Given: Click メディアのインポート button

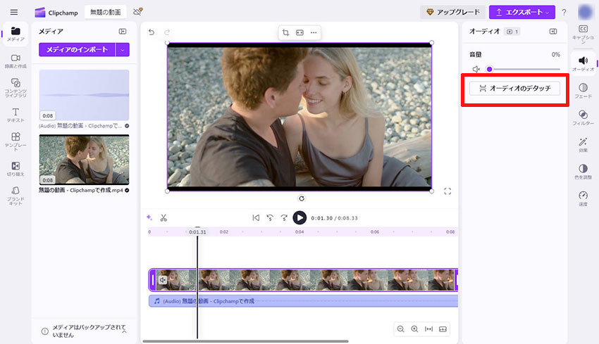Looking at the screenshot, I should coord(77,49).
